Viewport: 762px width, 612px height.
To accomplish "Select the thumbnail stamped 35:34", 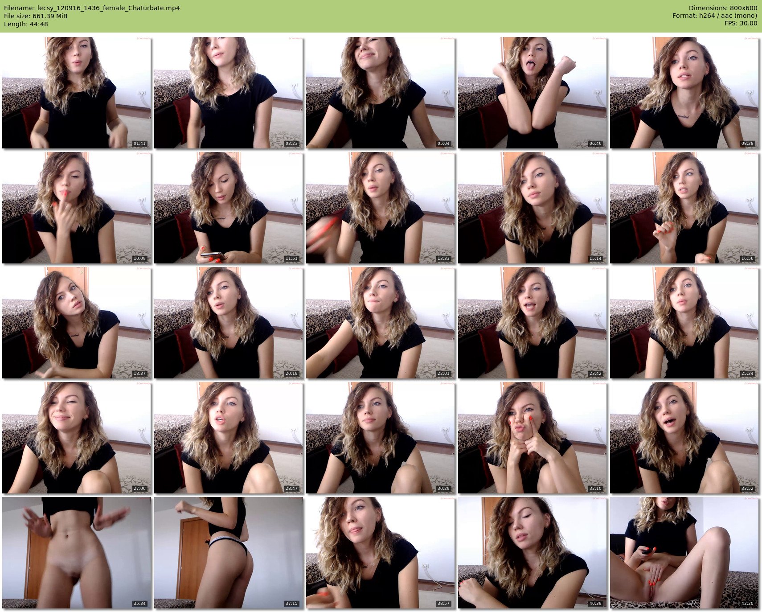I will (77, 553).
